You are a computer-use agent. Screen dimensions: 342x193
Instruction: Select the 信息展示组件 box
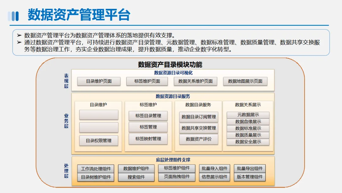click(214, 177)
